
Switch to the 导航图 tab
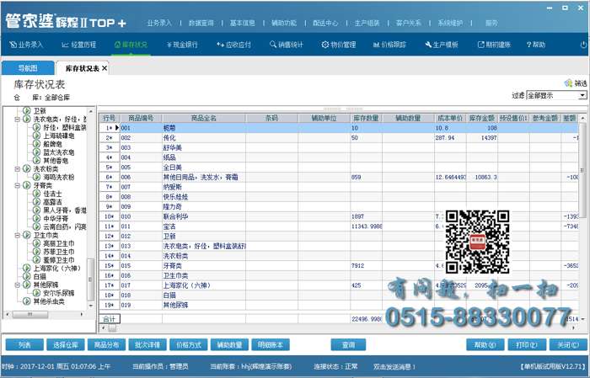tap(28, 68)
